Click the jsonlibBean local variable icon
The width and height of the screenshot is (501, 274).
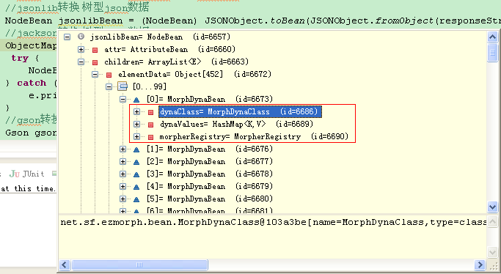[81, 37]
